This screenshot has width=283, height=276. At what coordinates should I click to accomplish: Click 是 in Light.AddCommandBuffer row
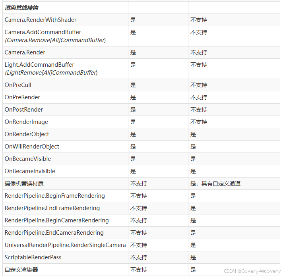(133, 65)
